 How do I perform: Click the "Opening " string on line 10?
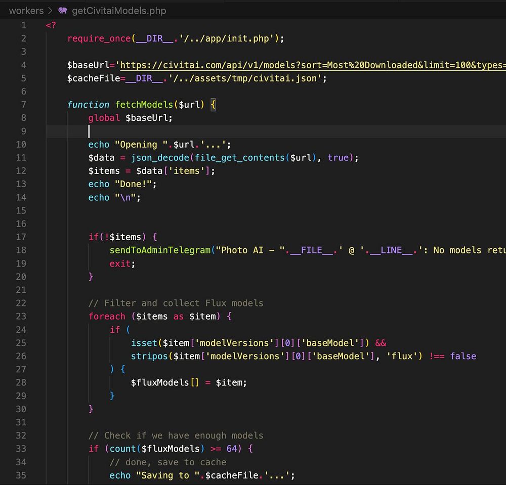coord(141,145)
